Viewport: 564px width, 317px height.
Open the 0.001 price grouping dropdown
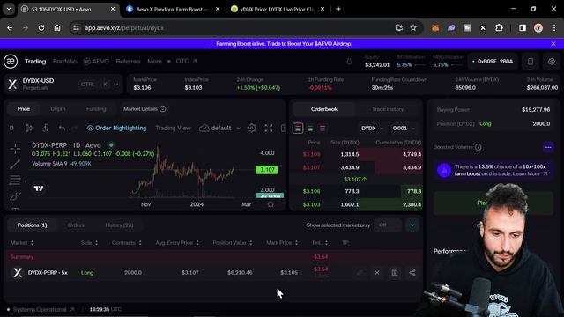[x=404, y=129]
